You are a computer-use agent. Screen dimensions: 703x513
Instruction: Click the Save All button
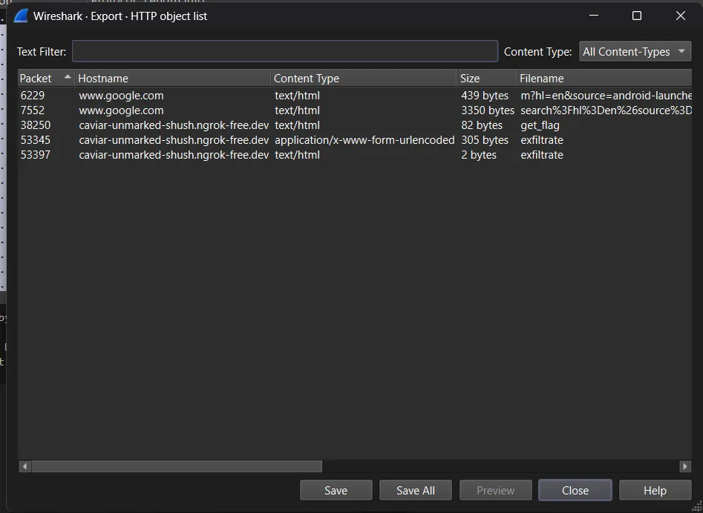pyautogui.click(x=416, y=490)
